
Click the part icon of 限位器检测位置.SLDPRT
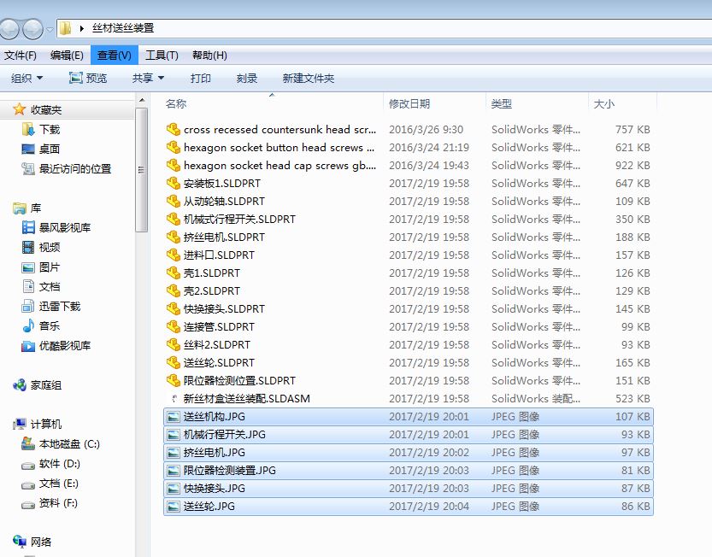[174, 380]
